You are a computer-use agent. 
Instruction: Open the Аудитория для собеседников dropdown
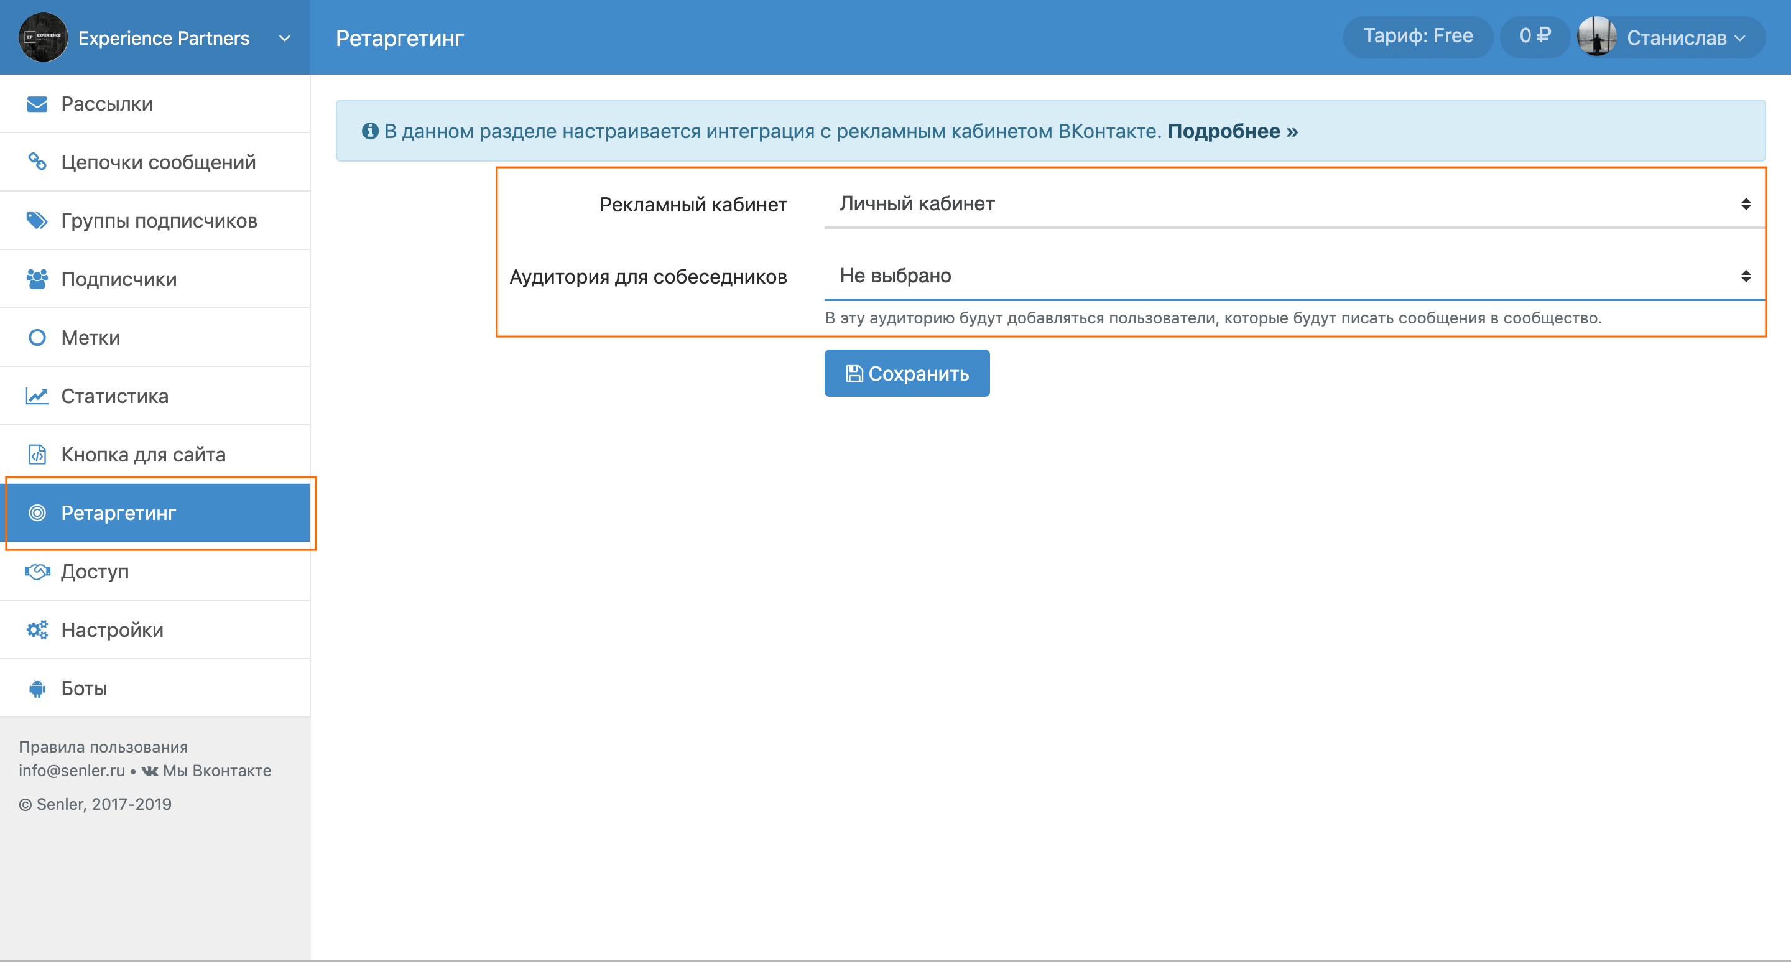1293,276
